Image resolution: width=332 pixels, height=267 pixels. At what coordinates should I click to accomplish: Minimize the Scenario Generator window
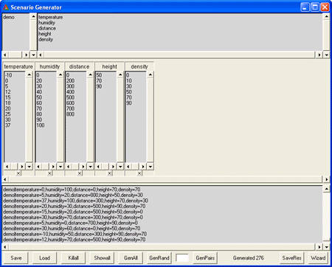tap(305, 7)
